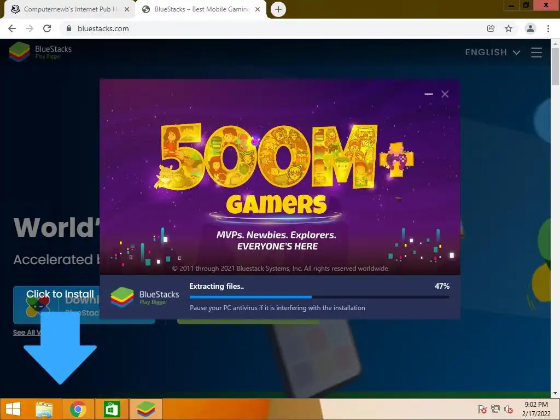Click the 500M+ Gamers banner image
Image resolution: width=560 pixels, height=420 pixels.
pos(280,177)
